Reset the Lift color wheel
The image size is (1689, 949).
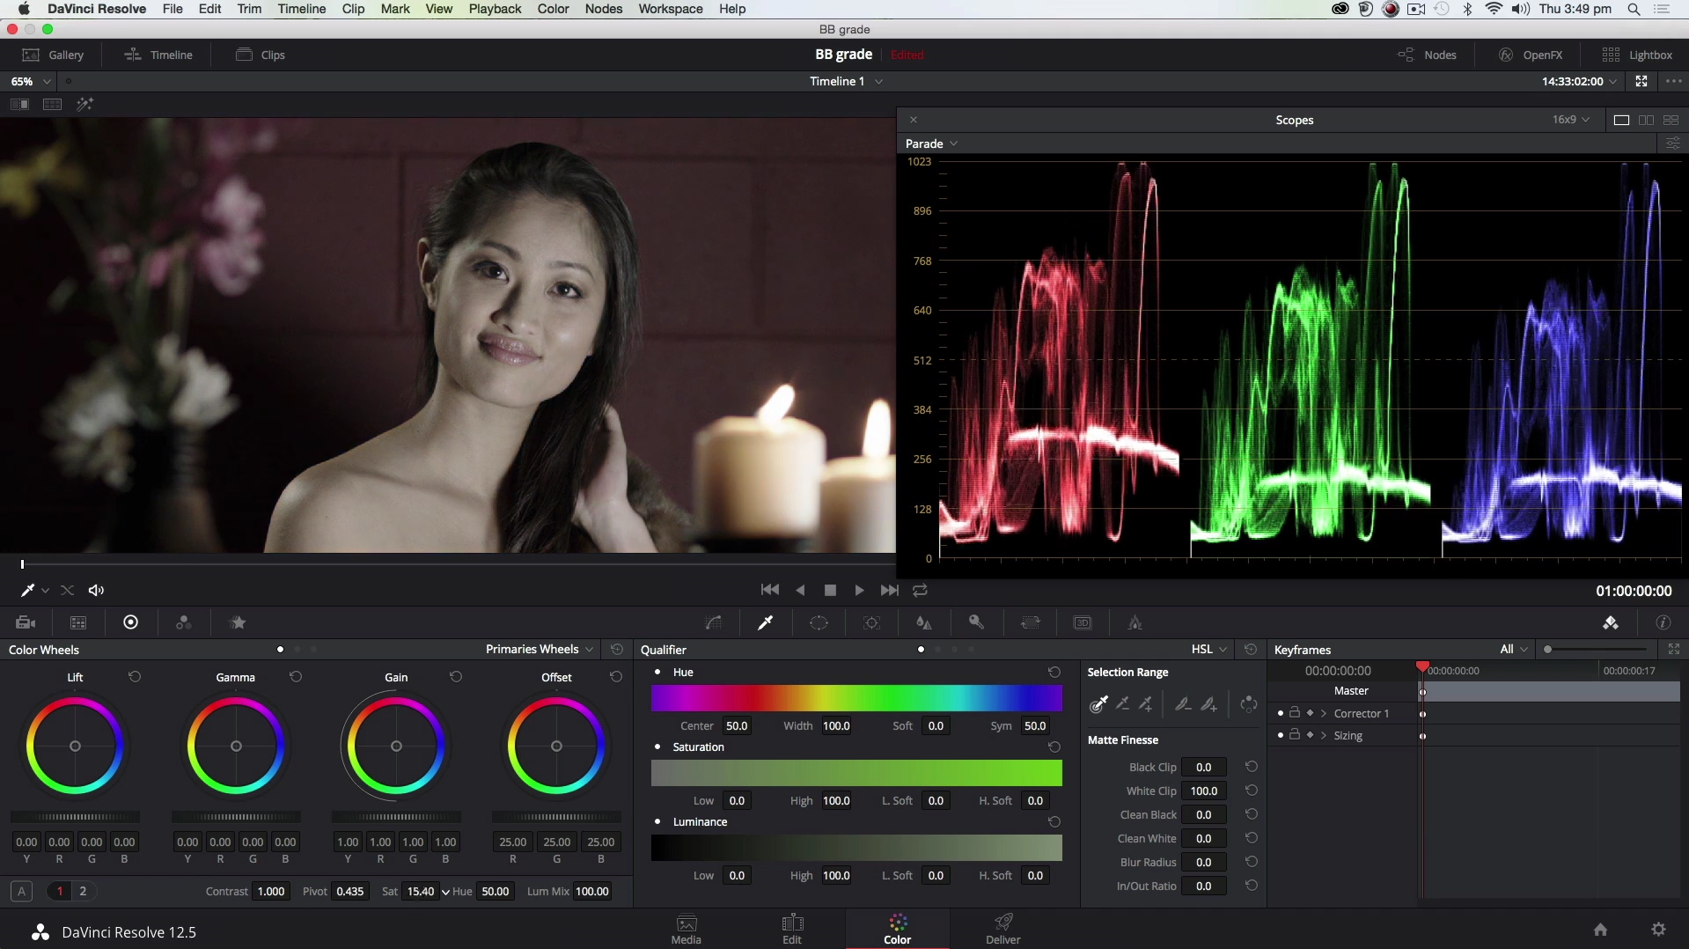(x=135, y=676)
